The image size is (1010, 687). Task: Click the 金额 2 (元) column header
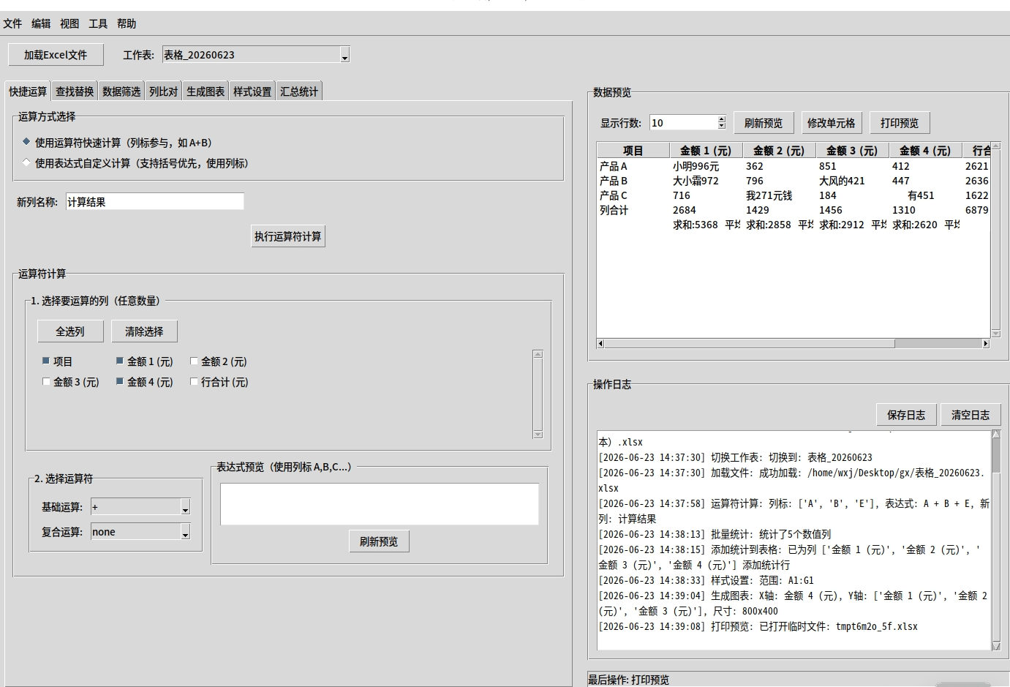[779, 151]
